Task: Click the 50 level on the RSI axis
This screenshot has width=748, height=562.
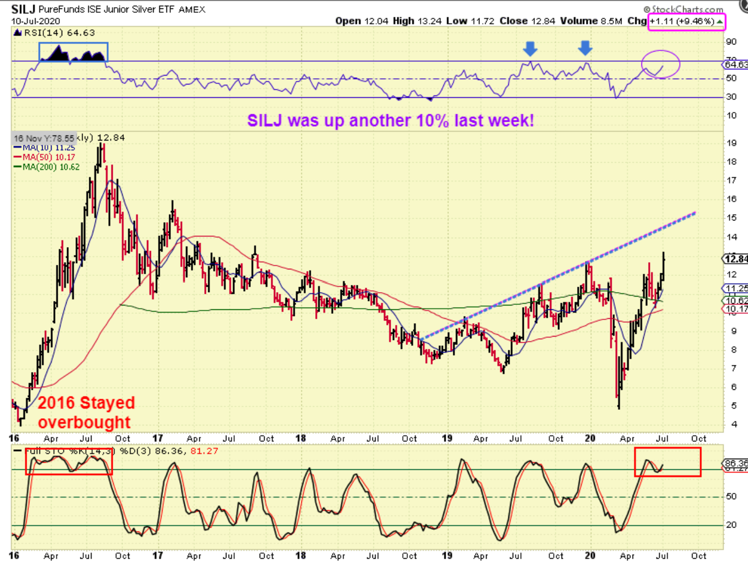Action: [x=731, y=78]
